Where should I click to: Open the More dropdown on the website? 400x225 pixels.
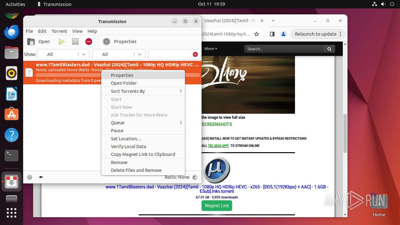pyautogui.click(x=211, y=49)
